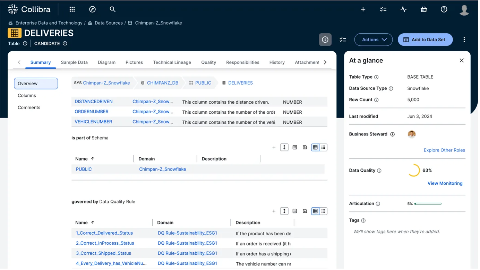Click row height icon in Data Quality Rule section
The height and width of the screenshot is (270, 480).
(284, 211)
